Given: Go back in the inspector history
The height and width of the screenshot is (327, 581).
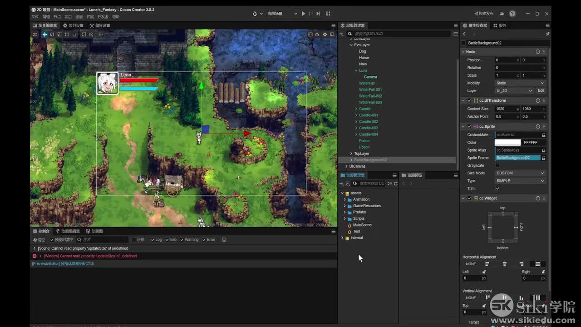Looking at the screenshot, I should (x=464, y=34).
